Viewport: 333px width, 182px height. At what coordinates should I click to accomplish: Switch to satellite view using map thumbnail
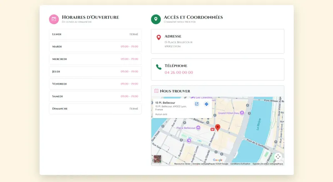pos(157,159)
